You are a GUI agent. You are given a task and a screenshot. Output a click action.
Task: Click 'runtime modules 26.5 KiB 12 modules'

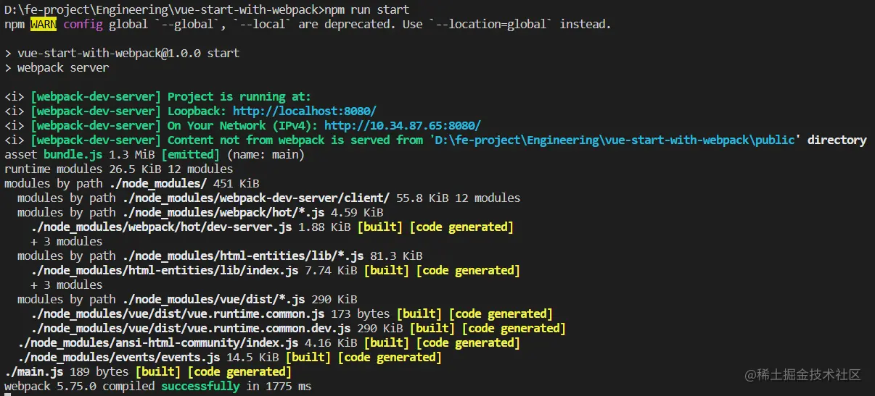click(118, 169)
